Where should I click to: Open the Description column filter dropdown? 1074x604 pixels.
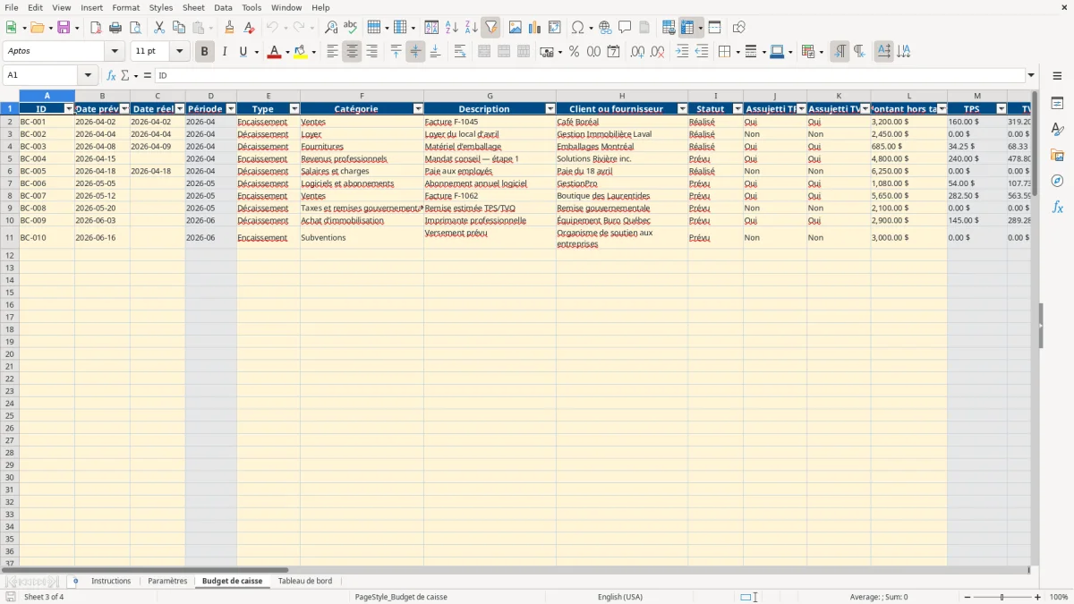coord(550,109)
